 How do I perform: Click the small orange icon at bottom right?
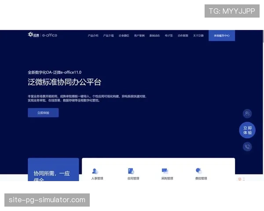[x=240, y=179]
